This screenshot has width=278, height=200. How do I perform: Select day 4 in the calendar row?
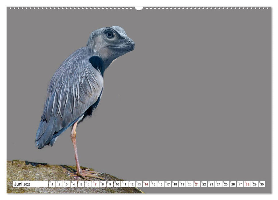click(74, 184)
